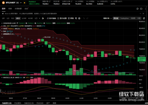
Task: Expand the SAR indicator row chevron
Action: pos(2,31)
